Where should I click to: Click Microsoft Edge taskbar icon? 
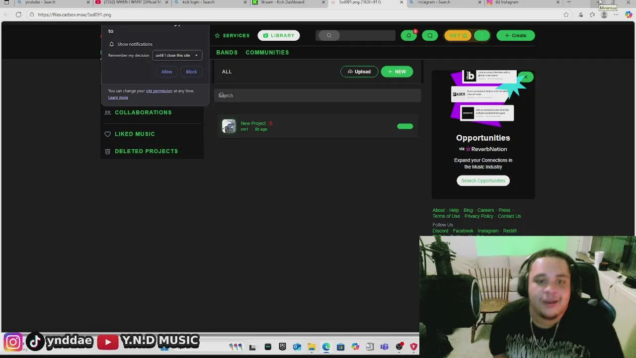(326, 347)
